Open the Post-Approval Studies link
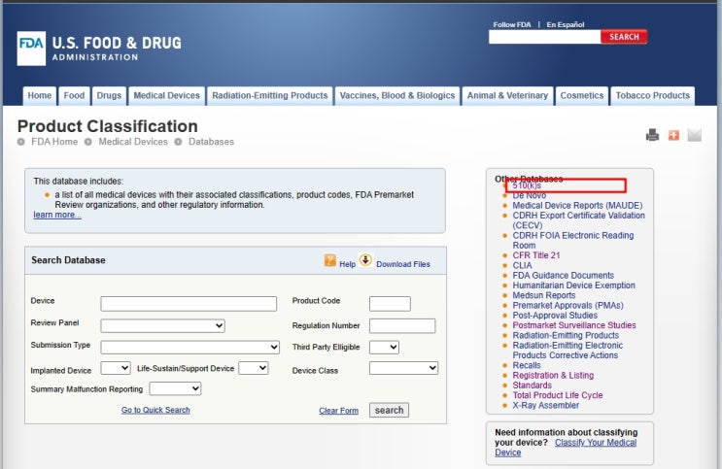The height and width of the screenshot is (469, 722). coord(555,316)
